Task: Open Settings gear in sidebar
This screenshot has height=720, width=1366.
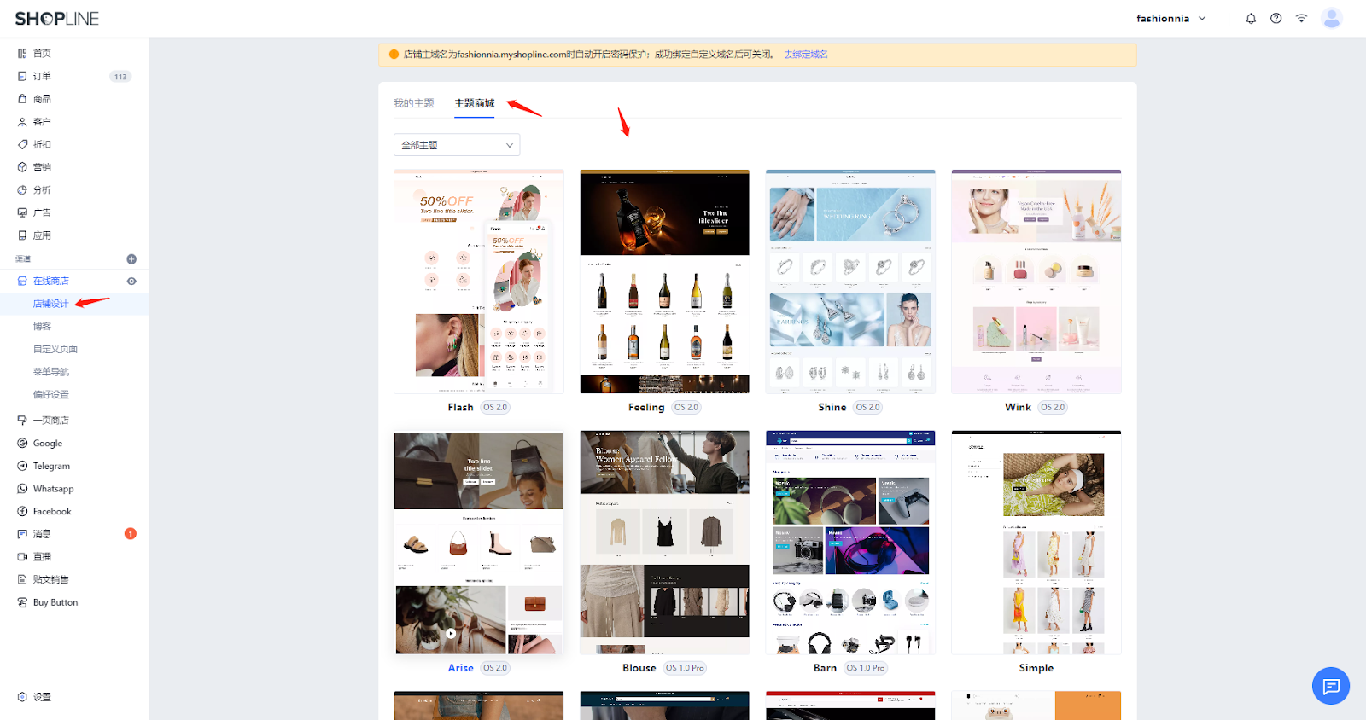Action: tap(41, 697)
